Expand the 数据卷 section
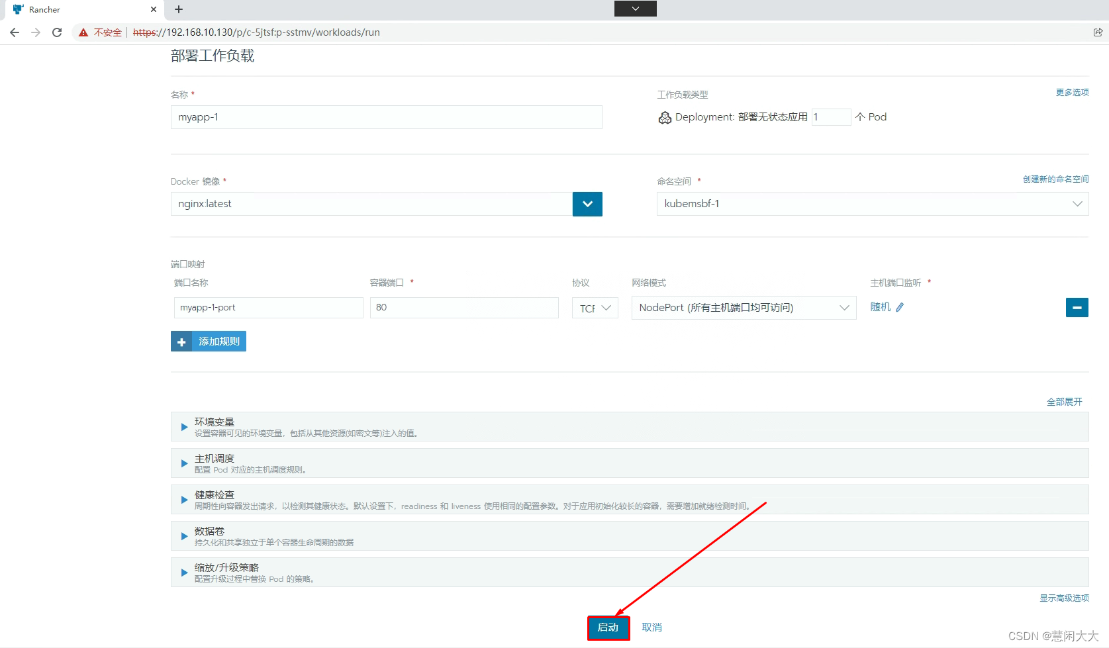This screenshot has width=1109, height=648. pyautogui.click(x=630, y=536)
